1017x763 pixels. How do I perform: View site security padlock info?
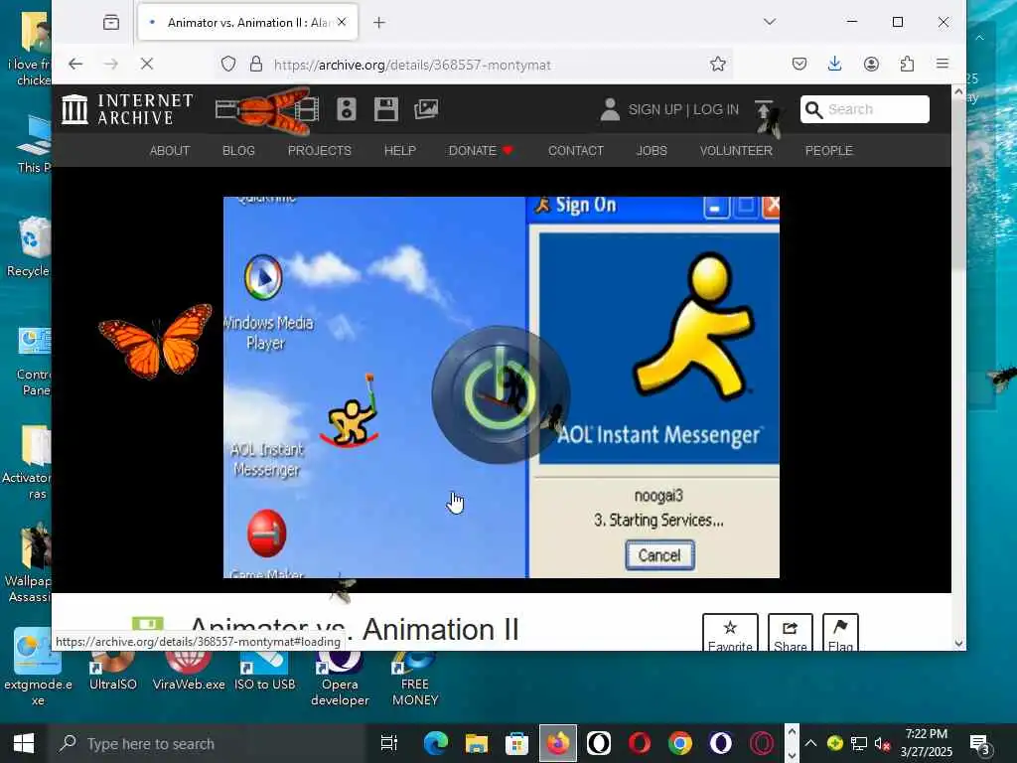(256, 64)
